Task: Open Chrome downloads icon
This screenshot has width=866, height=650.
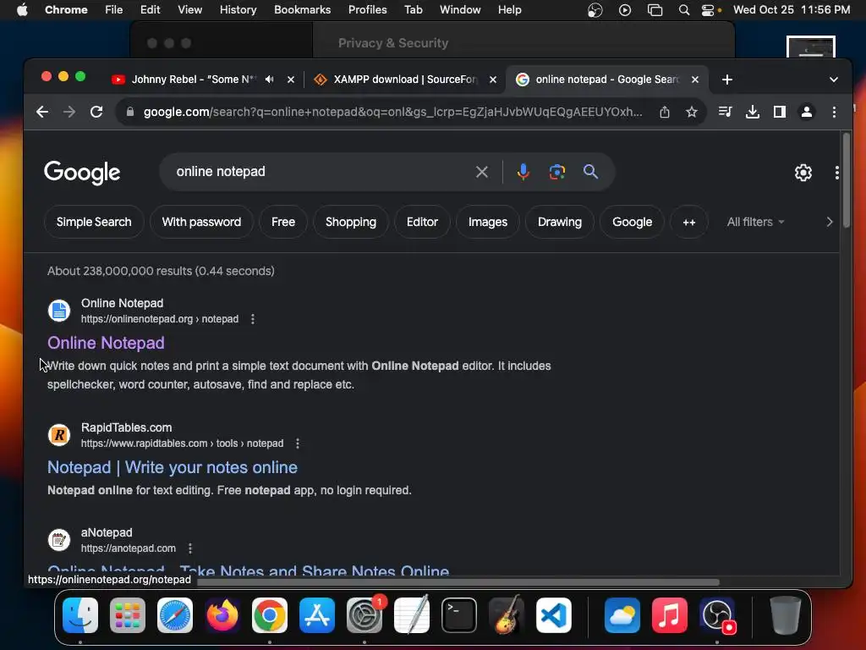Action: 752,113
